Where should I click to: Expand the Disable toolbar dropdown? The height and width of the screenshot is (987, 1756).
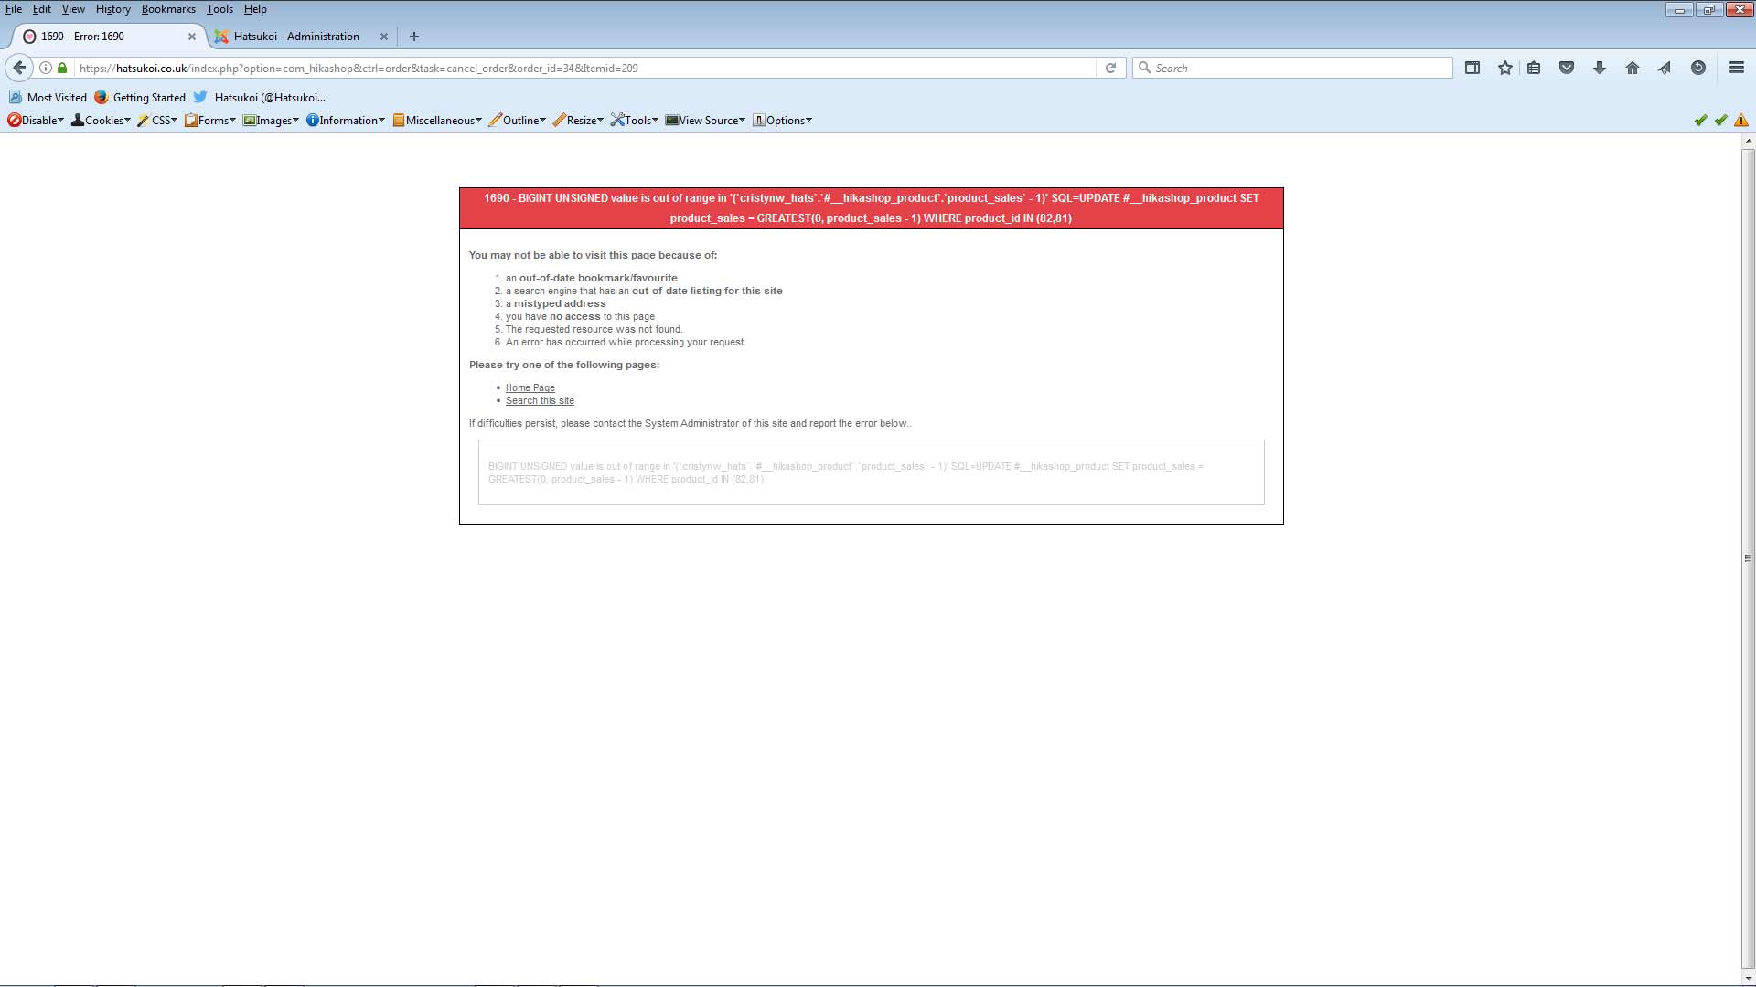tap(36, 121)
